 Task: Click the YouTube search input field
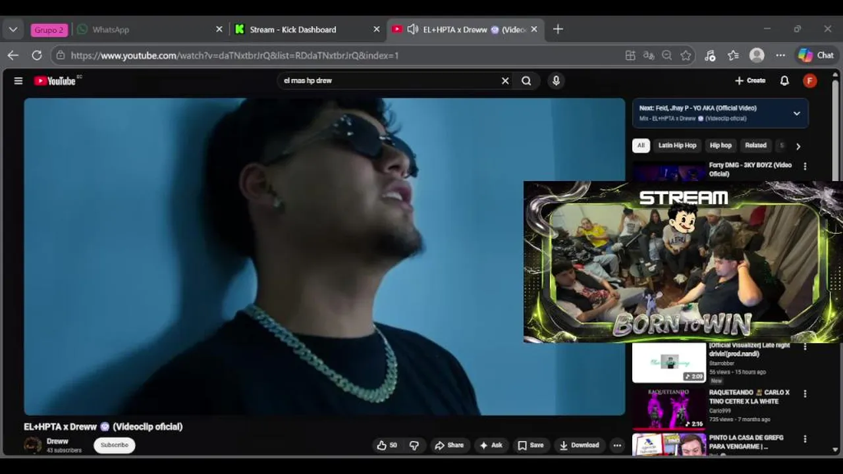point(389,81)
